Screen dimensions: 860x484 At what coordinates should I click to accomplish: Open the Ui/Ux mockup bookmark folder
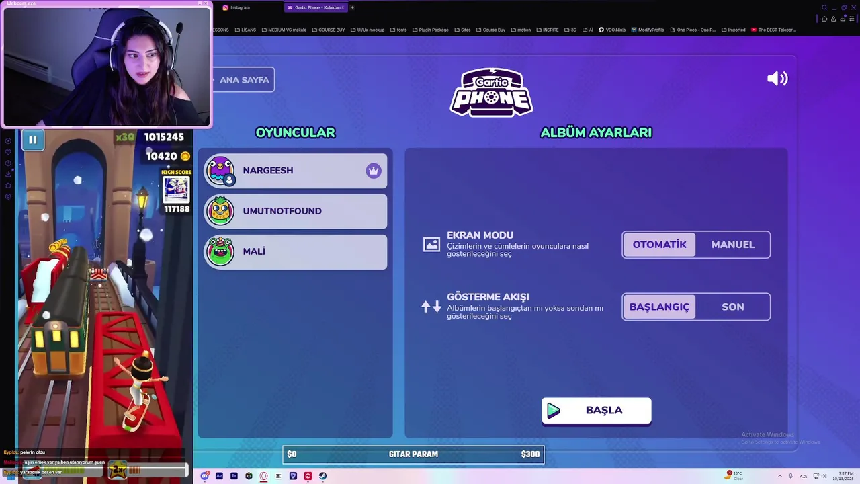367,30
